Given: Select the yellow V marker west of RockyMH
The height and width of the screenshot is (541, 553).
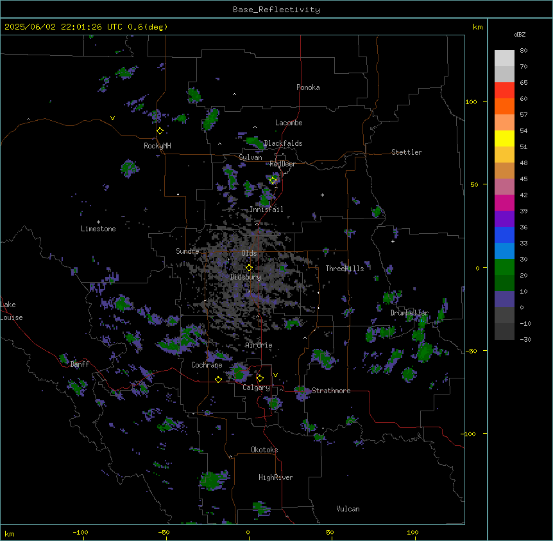Looking at the screenshot, I should pos(112,118).
